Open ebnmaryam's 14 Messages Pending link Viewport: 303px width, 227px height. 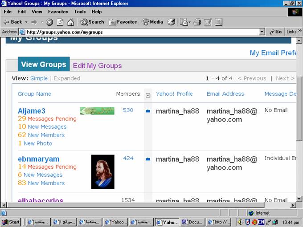[47, 166]
